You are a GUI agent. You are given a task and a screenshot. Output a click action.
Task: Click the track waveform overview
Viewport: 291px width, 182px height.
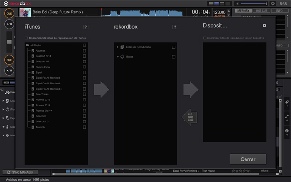pos(142,13)
